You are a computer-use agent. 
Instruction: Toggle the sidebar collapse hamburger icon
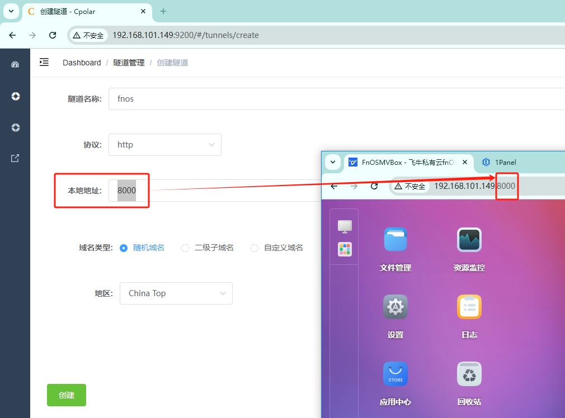pyautogui.click(x=44, y=63)
